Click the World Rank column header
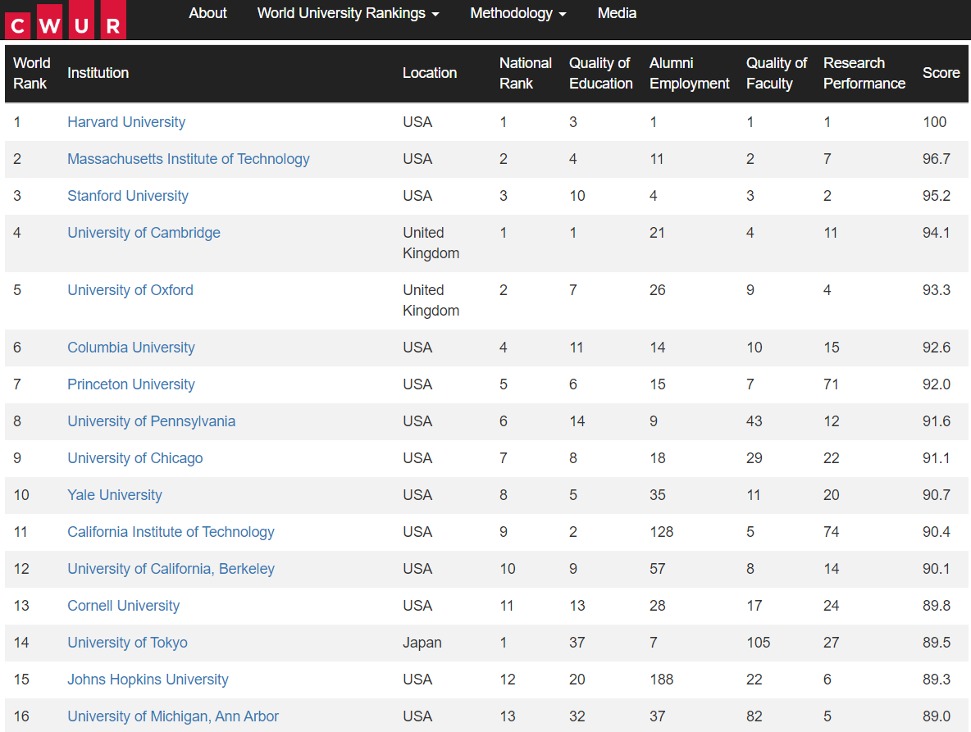This screenshot has height=732, width=971. click(x=32, y=73)
